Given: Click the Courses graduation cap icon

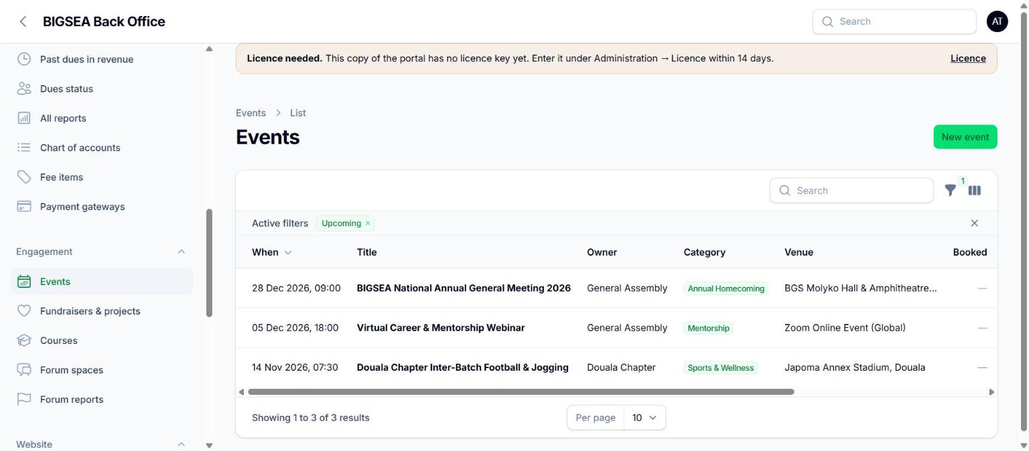Looking at the screenshot, I should [x=24, y=341].
